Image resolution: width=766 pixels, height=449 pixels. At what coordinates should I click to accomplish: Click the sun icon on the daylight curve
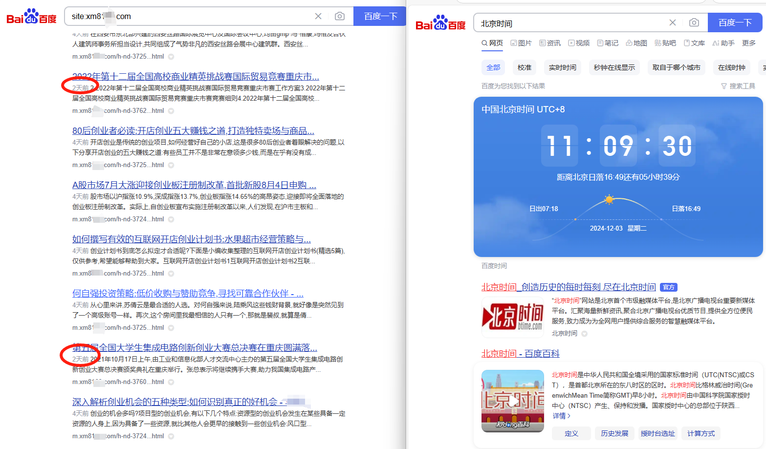tap(609, 199)
